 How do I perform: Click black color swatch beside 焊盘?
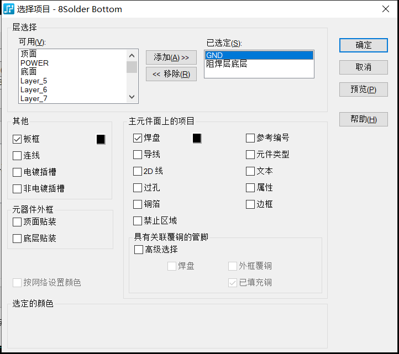click(x=197, y=139)
